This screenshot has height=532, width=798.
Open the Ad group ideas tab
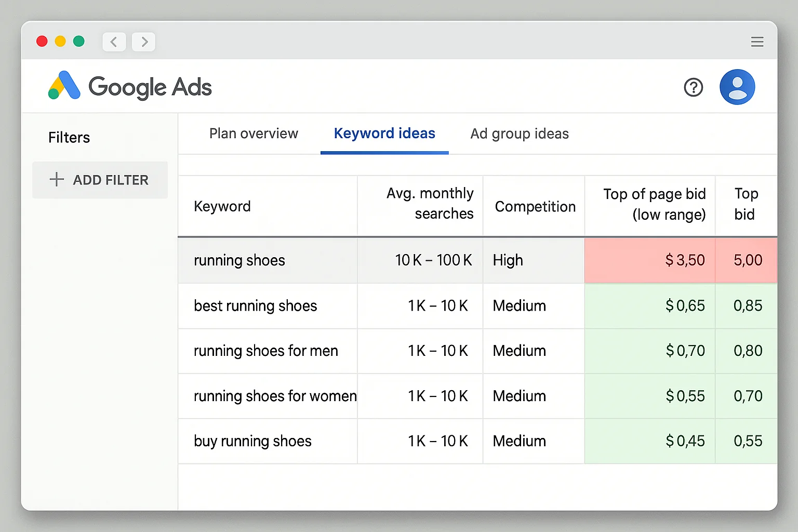click(519, 134)
